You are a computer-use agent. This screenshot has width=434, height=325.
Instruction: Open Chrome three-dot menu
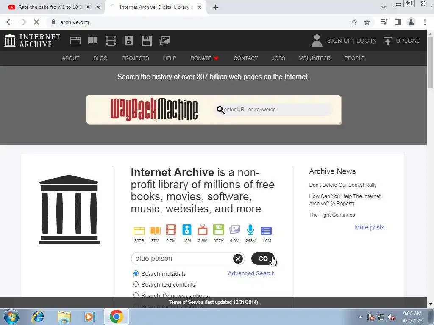pos(425,22)
